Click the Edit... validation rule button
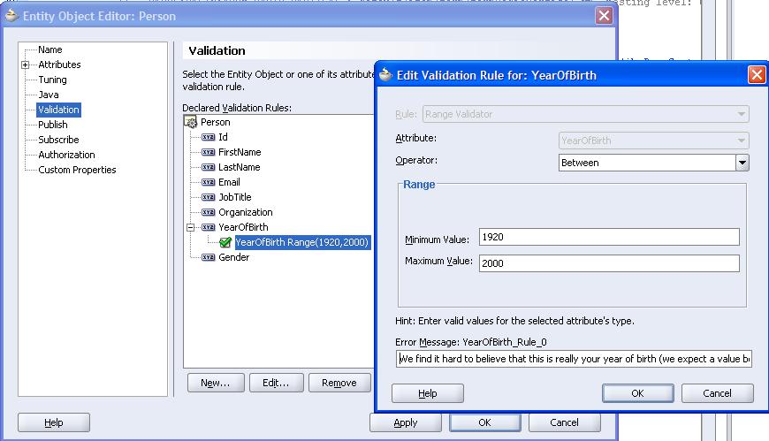Image resolution: width=769 pixels, height=441 pixels. coord(276,383)
